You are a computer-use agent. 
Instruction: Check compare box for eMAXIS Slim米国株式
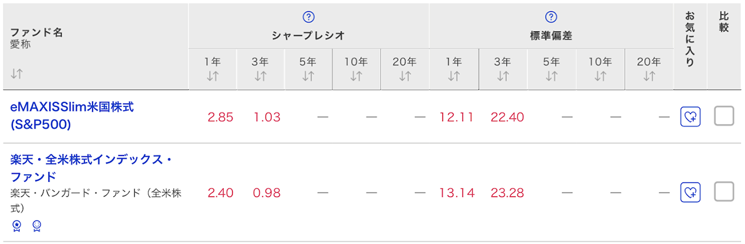[724, 116]
